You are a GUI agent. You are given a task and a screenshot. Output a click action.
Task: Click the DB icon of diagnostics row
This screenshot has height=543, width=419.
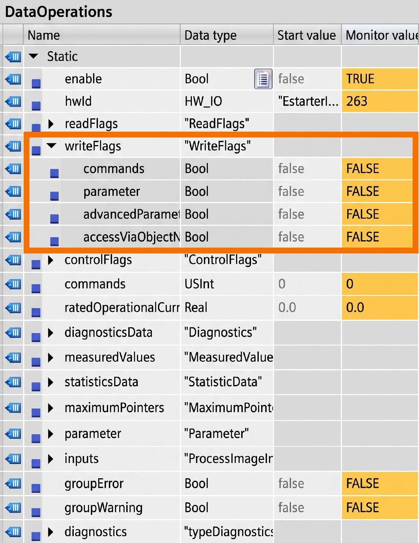coord(13,532)
